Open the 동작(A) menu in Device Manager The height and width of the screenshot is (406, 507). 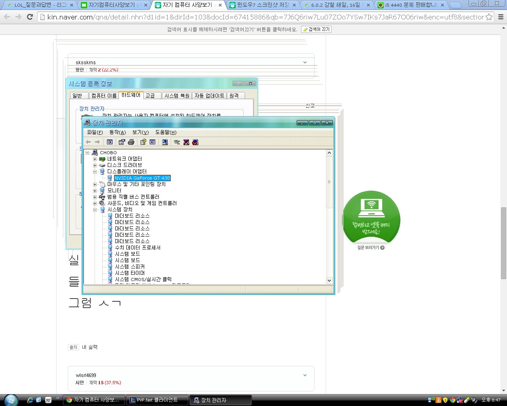(x=117, y=132)
